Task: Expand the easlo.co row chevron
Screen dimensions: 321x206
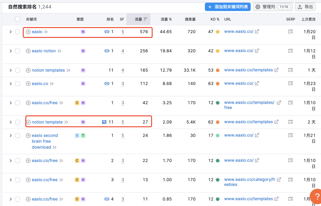Action: [x=11, y=84]
